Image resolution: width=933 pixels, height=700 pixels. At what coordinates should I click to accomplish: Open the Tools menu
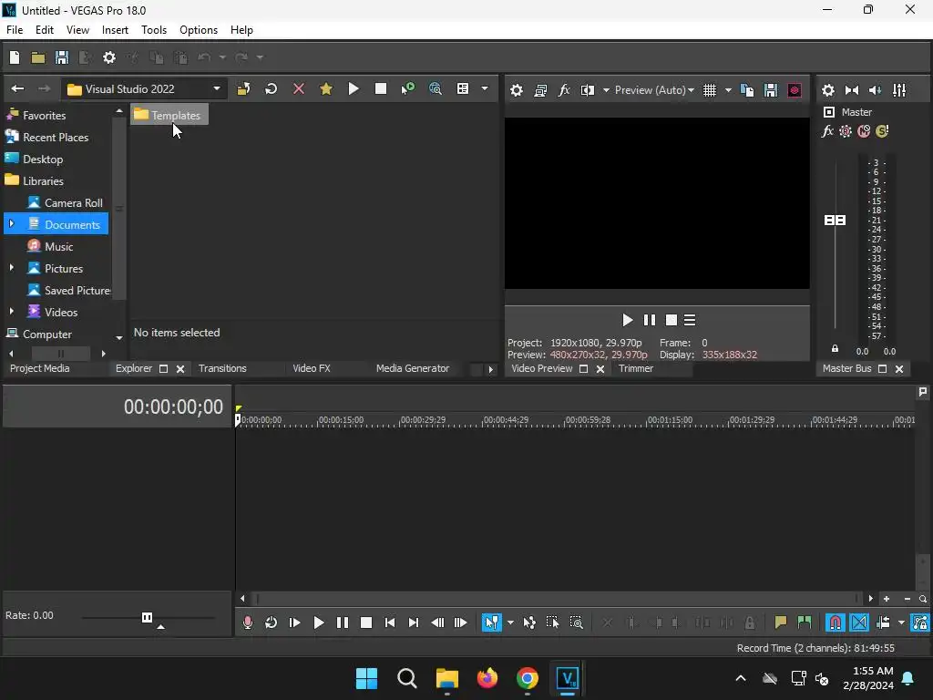coord(154,30)
